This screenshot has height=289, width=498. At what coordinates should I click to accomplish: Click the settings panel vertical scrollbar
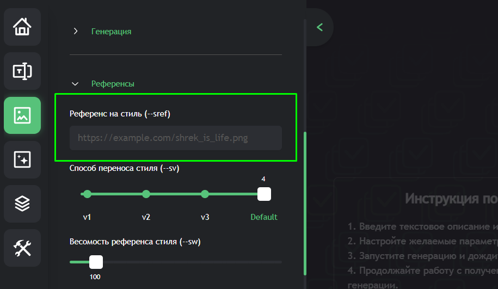(305, 203)
